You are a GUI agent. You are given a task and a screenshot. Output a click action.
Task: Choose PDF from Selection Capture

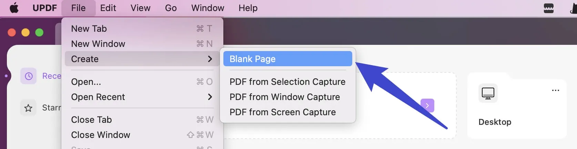pyautogui.click(x=287, y=82)
